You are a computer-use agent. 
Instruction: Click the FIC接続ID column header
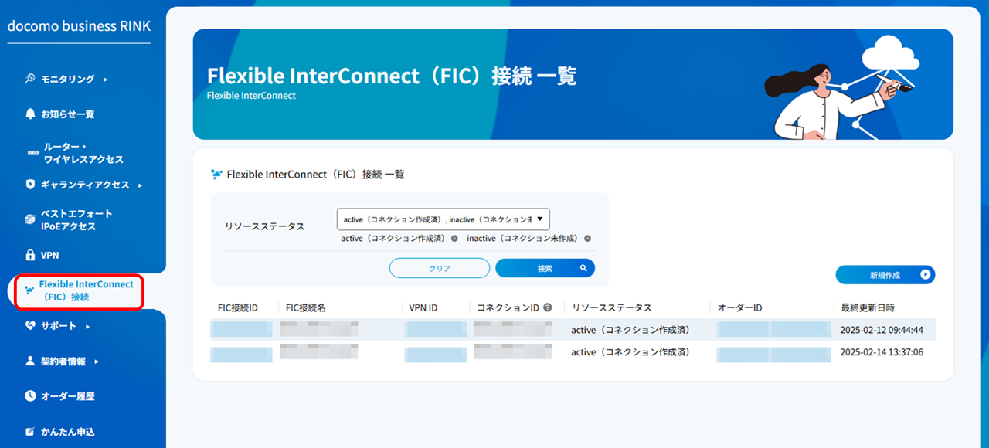238,307
